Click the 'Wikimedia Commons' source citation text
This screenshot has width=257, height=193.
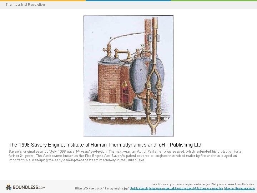point(102,189)
